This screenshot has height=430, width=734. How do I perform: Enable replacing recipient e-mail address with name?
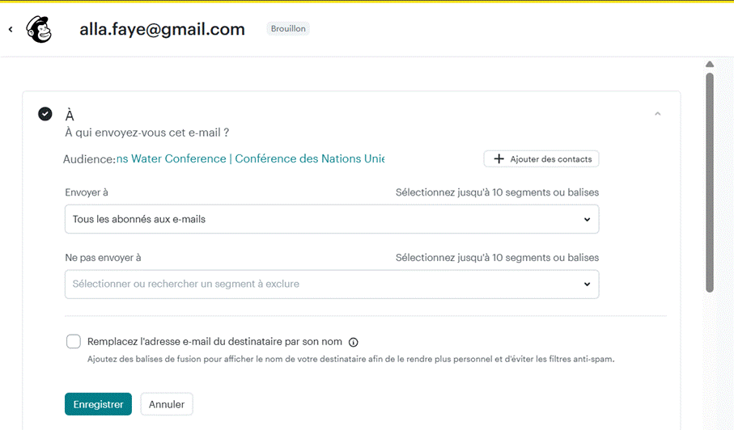74,342
